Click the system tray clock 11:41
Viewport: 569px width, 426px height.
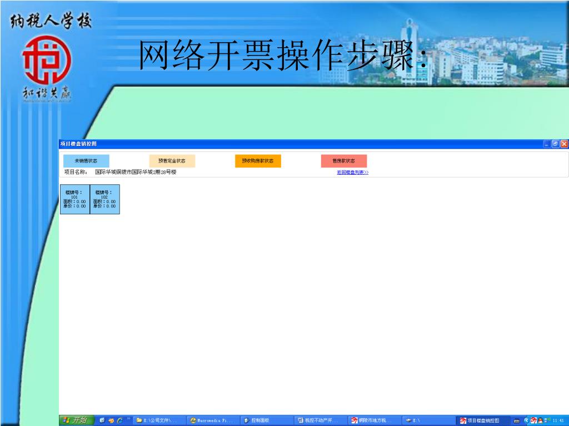point(557,420)
